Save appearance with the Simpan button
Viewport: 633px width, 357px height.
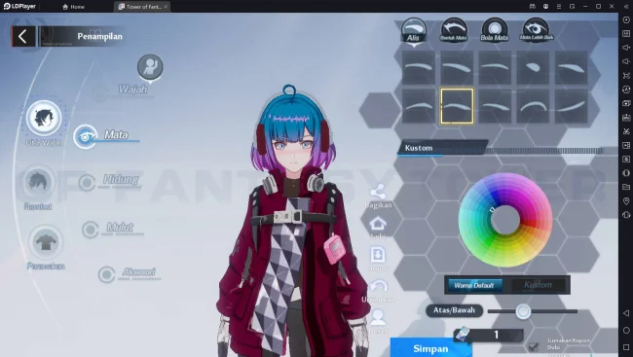(x=430, y=348)
